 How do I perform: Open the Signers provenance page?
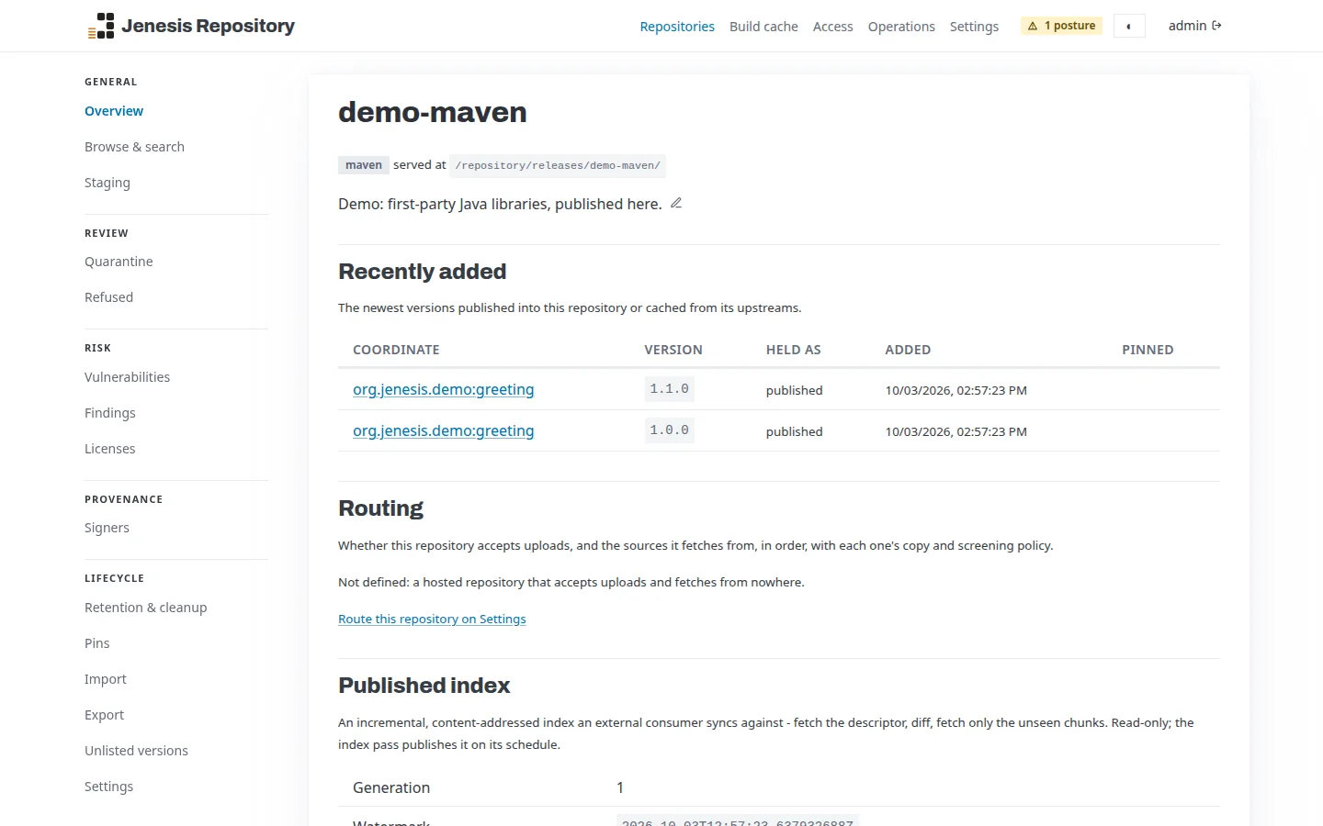pos(107,528)
